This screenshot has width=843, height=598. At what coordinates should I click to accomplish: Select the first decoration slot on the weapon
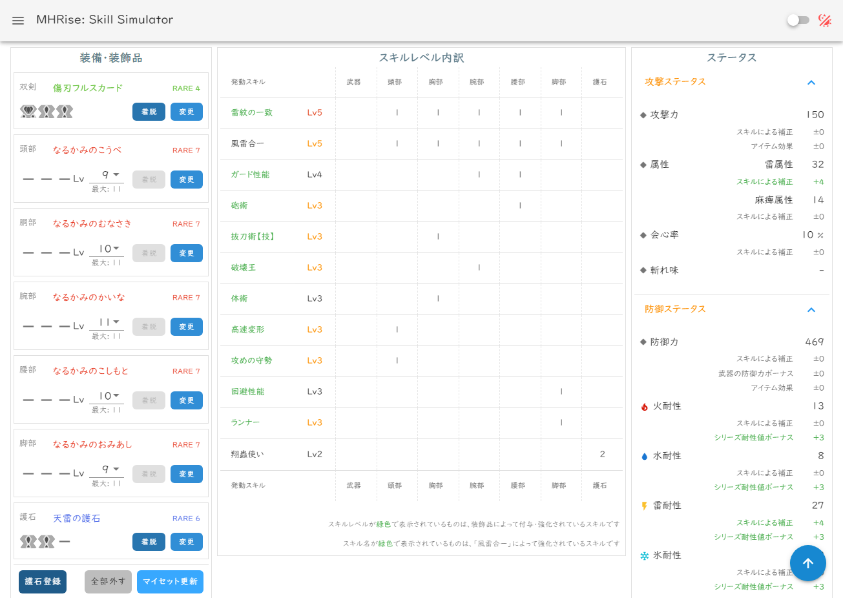click(28, 112)
